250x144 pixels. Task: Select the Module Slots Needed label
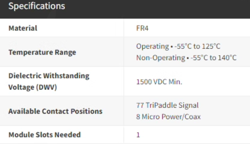point(45,135)
